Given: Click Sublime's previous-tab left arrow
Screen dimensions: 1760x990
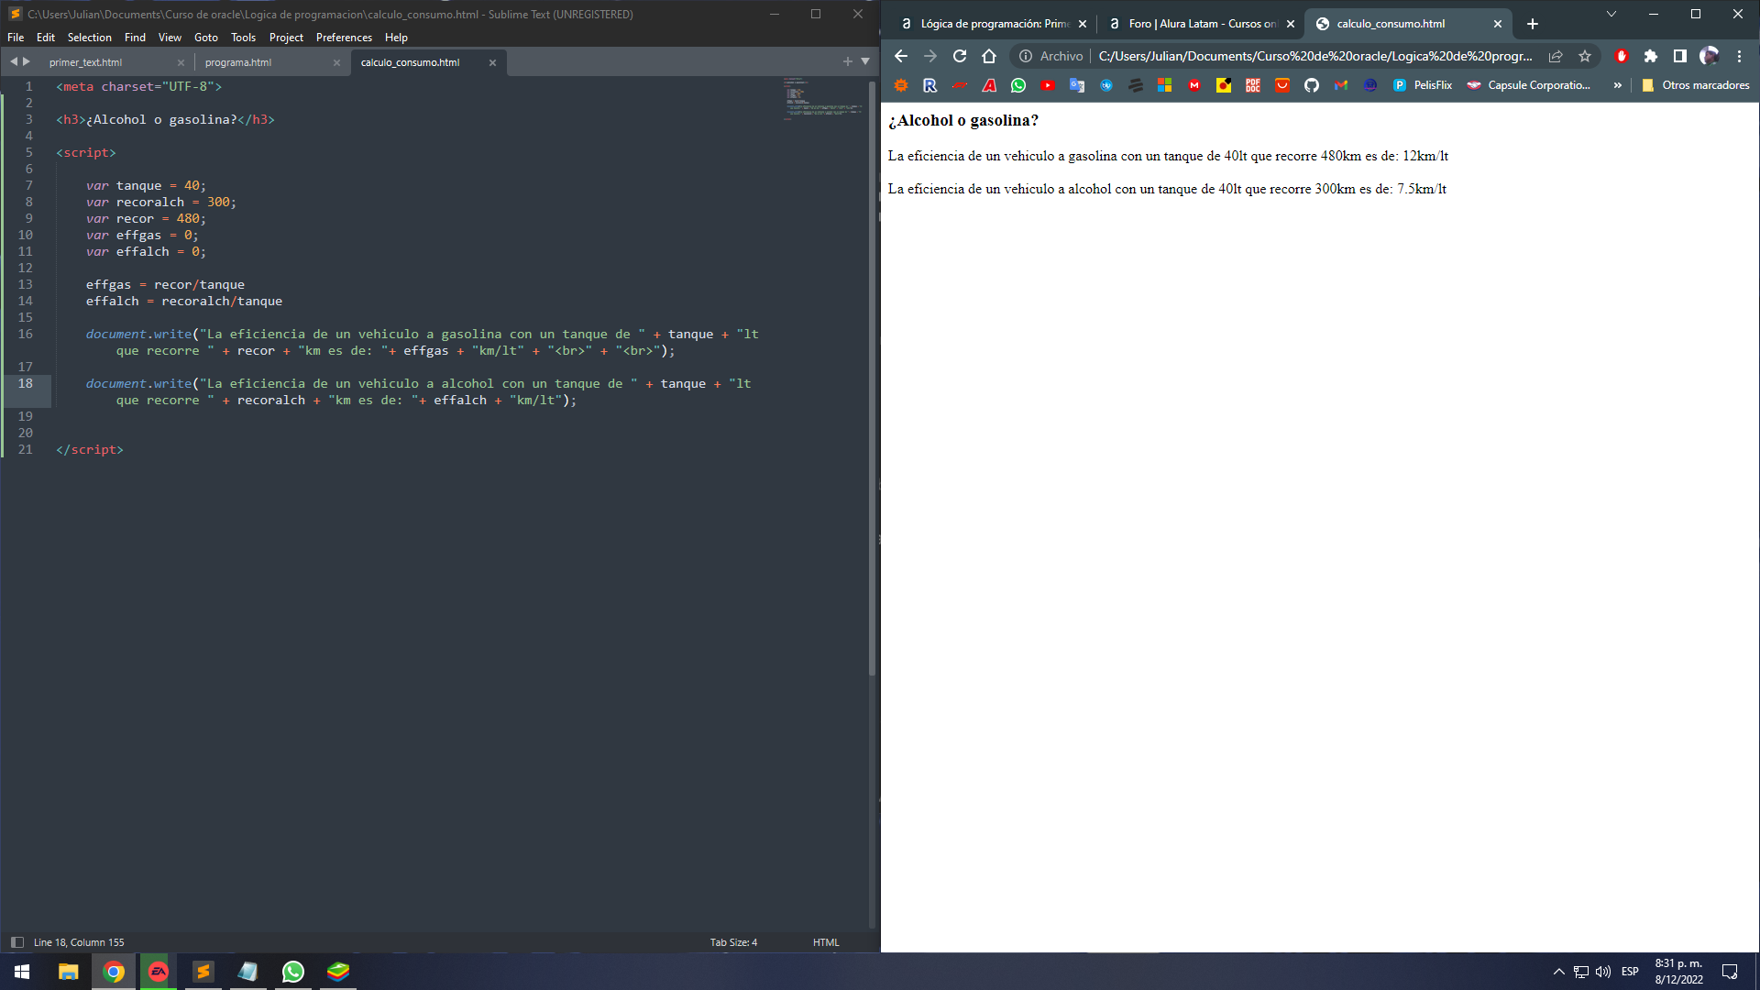Looking at the screenshot, I should (x=14, y=61).
